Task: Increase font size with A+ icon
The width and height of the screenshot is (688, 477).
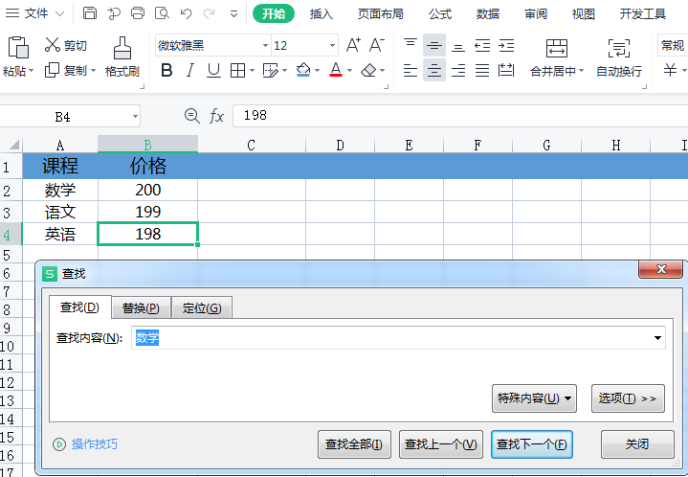Action: pos(353,45)
